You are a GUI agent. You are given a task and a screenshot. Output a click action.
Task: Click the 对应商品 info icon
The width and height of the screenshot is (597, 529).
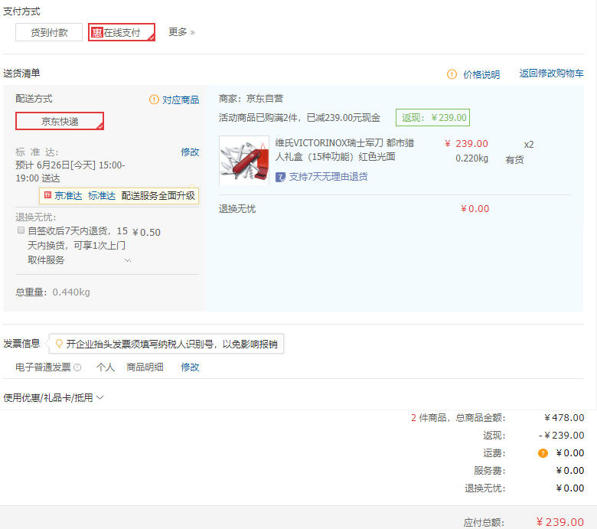point(154,100)
